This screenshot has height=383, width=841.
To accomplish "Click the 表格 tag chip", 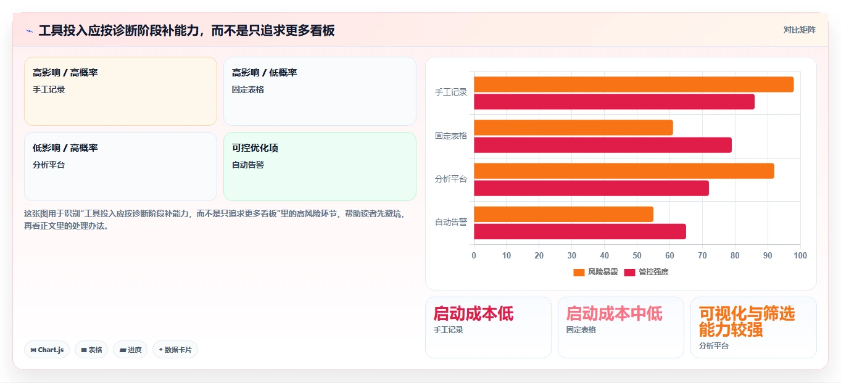I will point(91,350).
